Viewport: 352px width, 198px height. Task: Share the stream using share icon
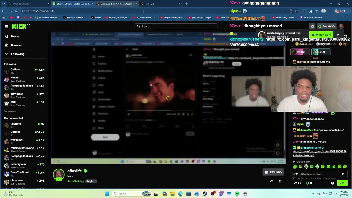[271, 181]
